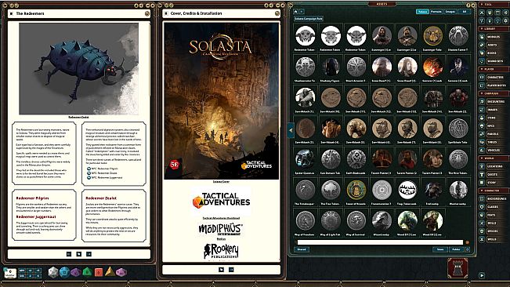Toggle the DIS modifier button
Image resolution: width=510 pixels, height=287 pixels.
click(x=22, y=275)
